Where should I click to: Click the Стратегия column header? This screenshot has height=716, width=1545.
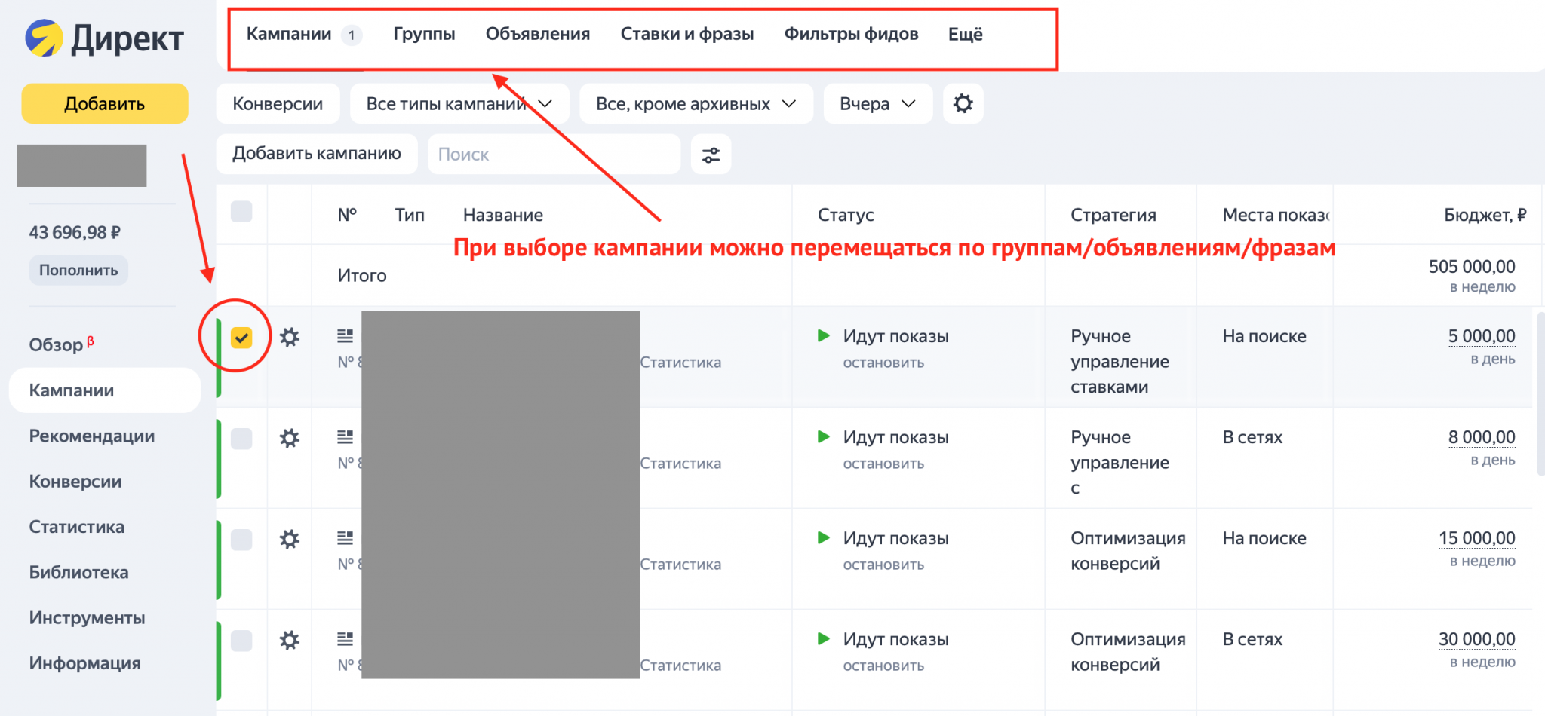point(1113,215)
